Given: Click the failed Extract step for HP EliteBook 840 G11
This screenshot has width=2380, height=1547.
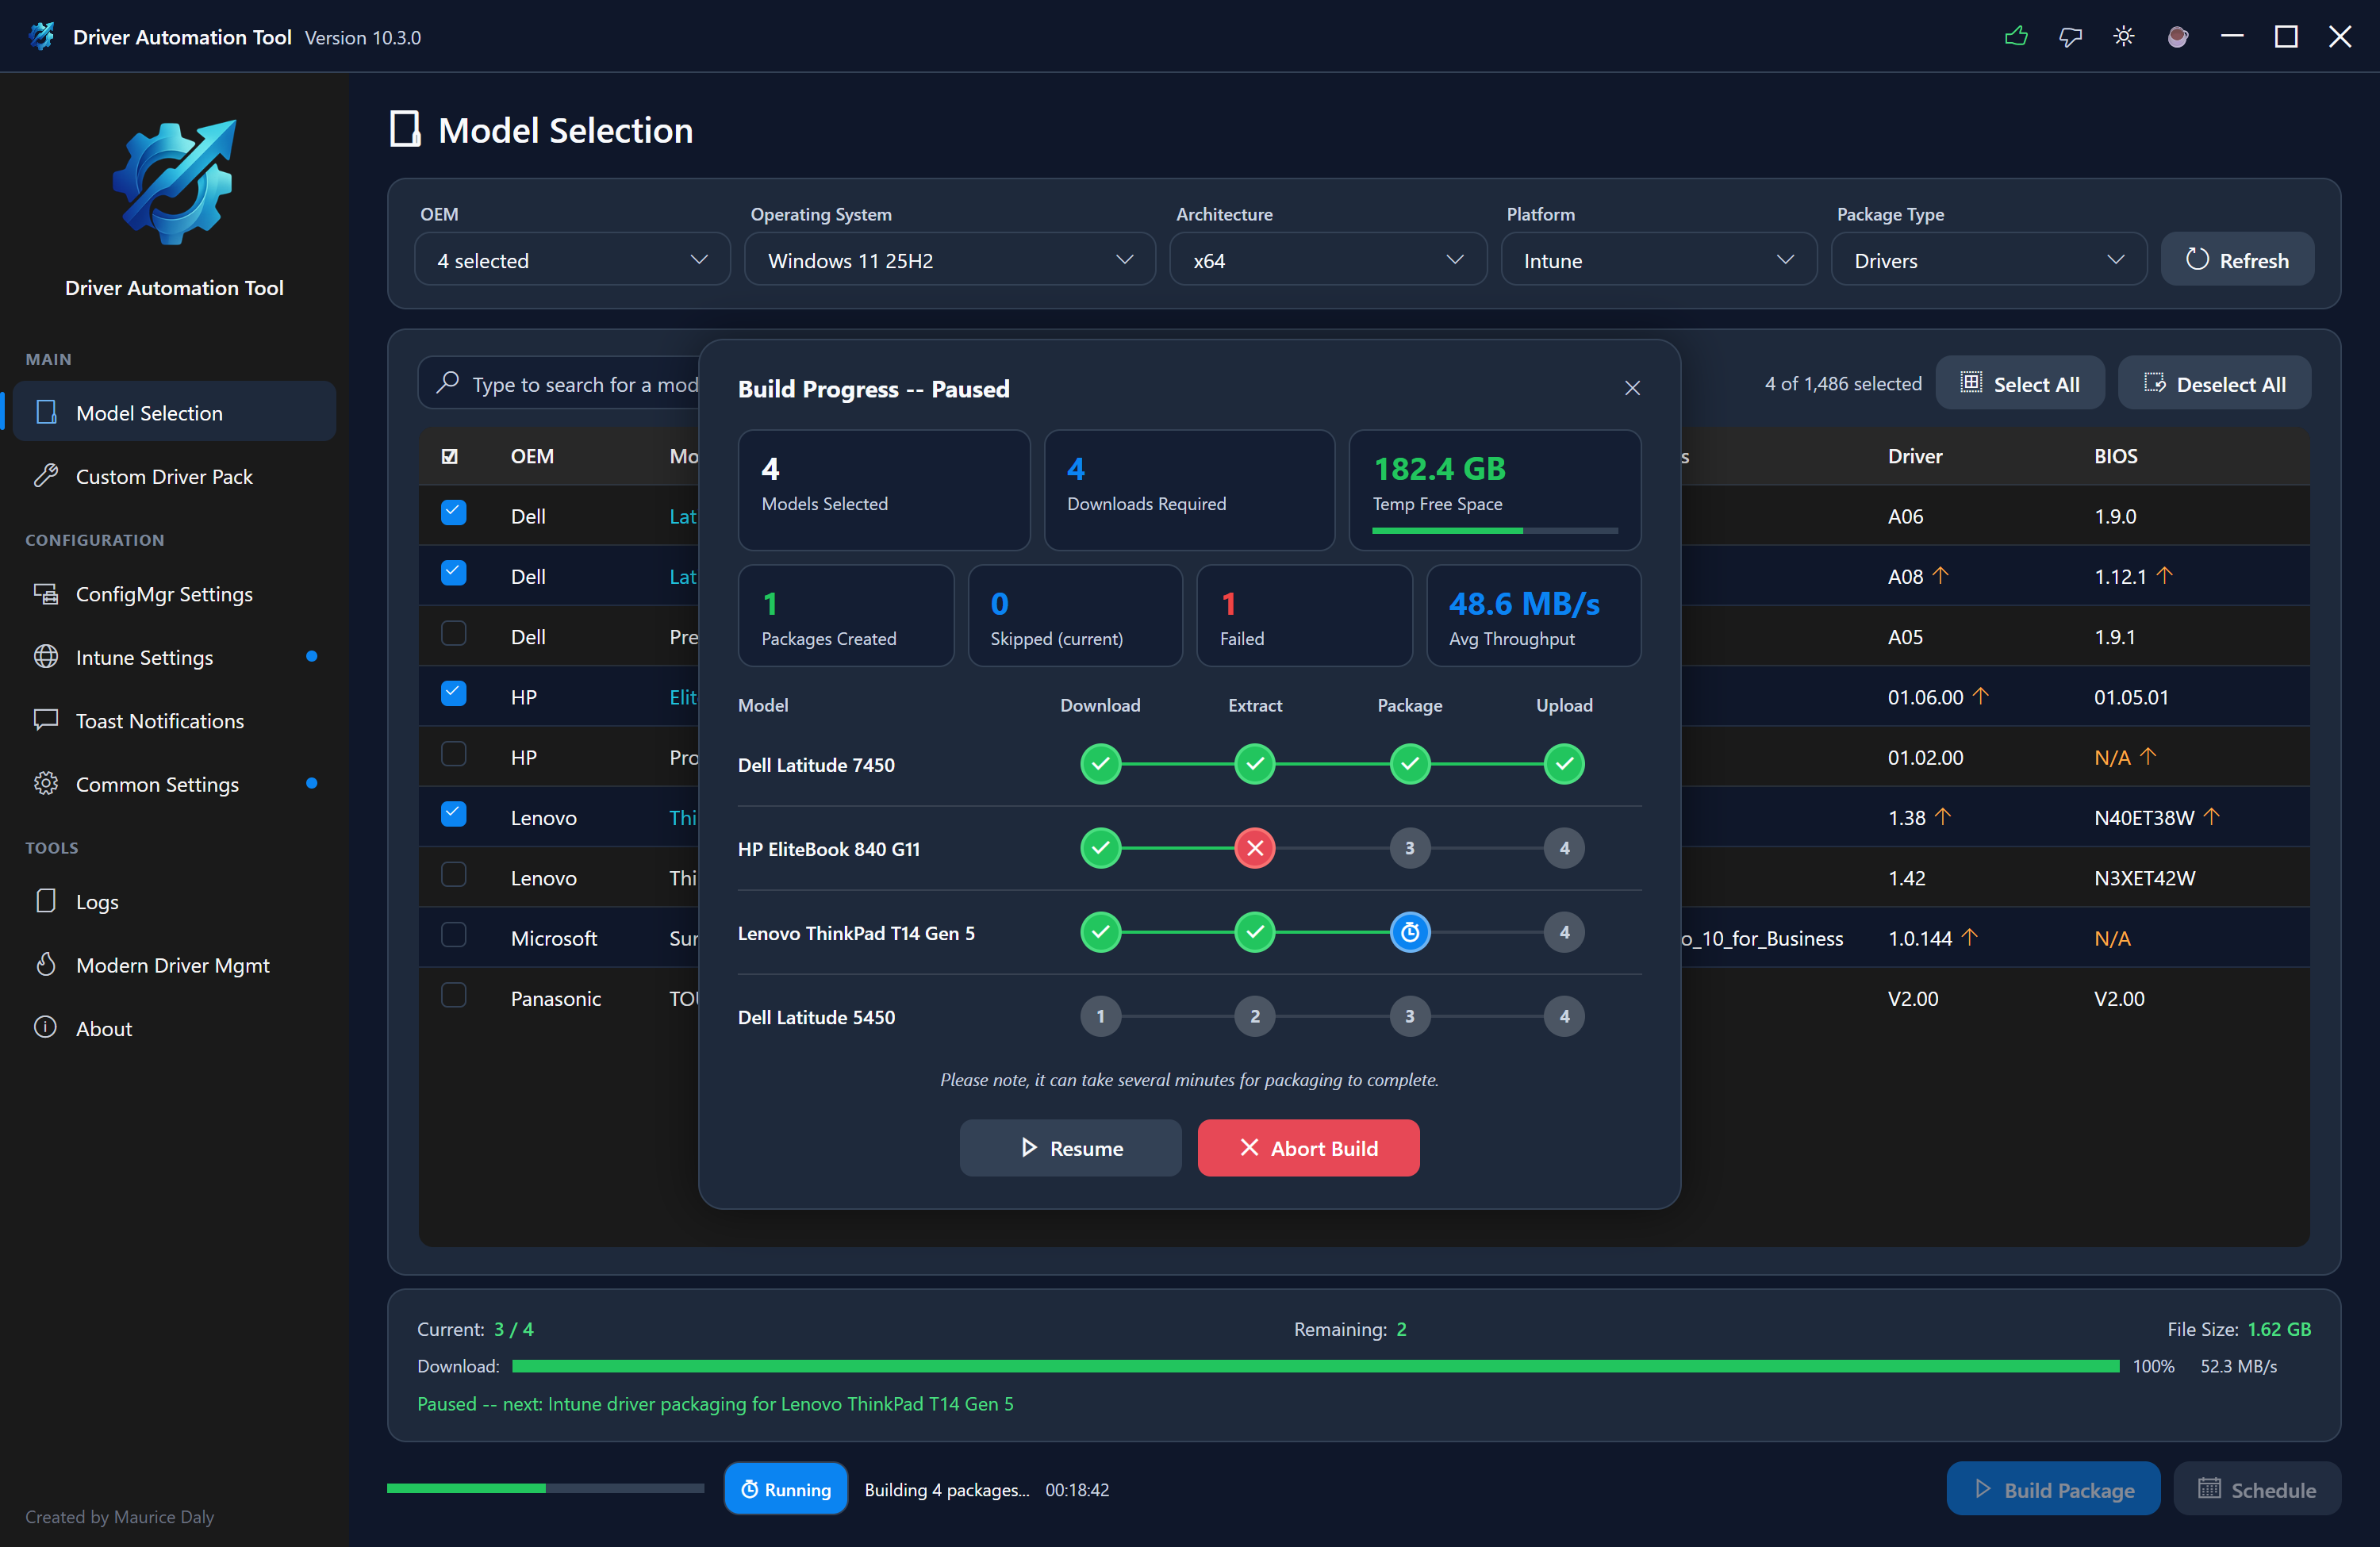Looking at the screenshot, I should coord(1255,848).
